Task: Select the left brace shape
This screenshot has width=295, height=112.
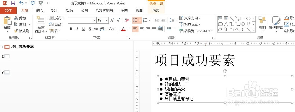Action: (x=243, y=30)
